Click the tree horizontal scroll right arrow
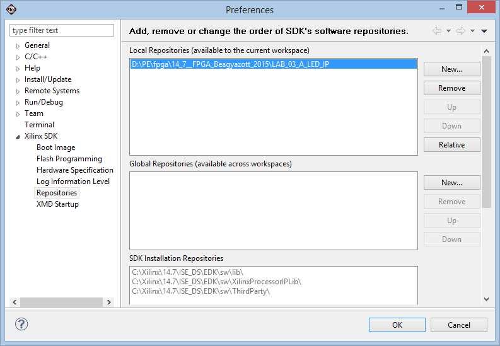Screen dimensions: 500x346 pyautogui.click(x=109, y=302)
